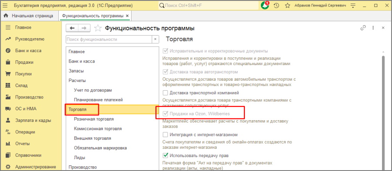Screen dimensions: 392x171
Task: Select Внешняя торговля item
Action: pyautogui.click(x=112, y=138)
